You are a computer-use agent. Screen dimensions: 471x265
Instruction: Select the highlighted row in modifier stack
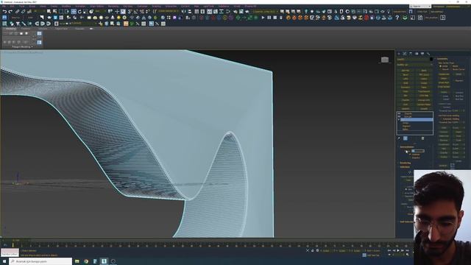click(x=417, y=119)
